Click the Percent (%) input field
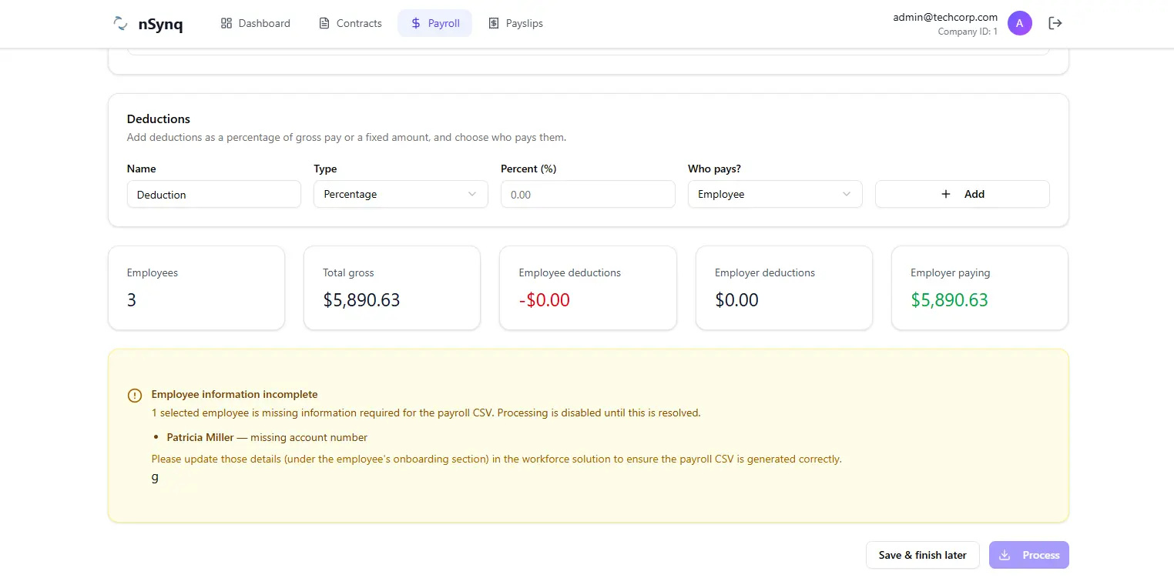 click(x=588, y=195)
